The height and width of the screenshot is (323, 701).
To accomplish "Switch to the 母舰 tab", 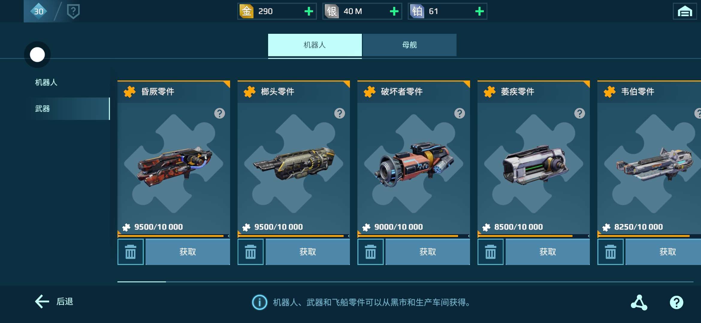I will pyautogui.click(x=410, y=45).
